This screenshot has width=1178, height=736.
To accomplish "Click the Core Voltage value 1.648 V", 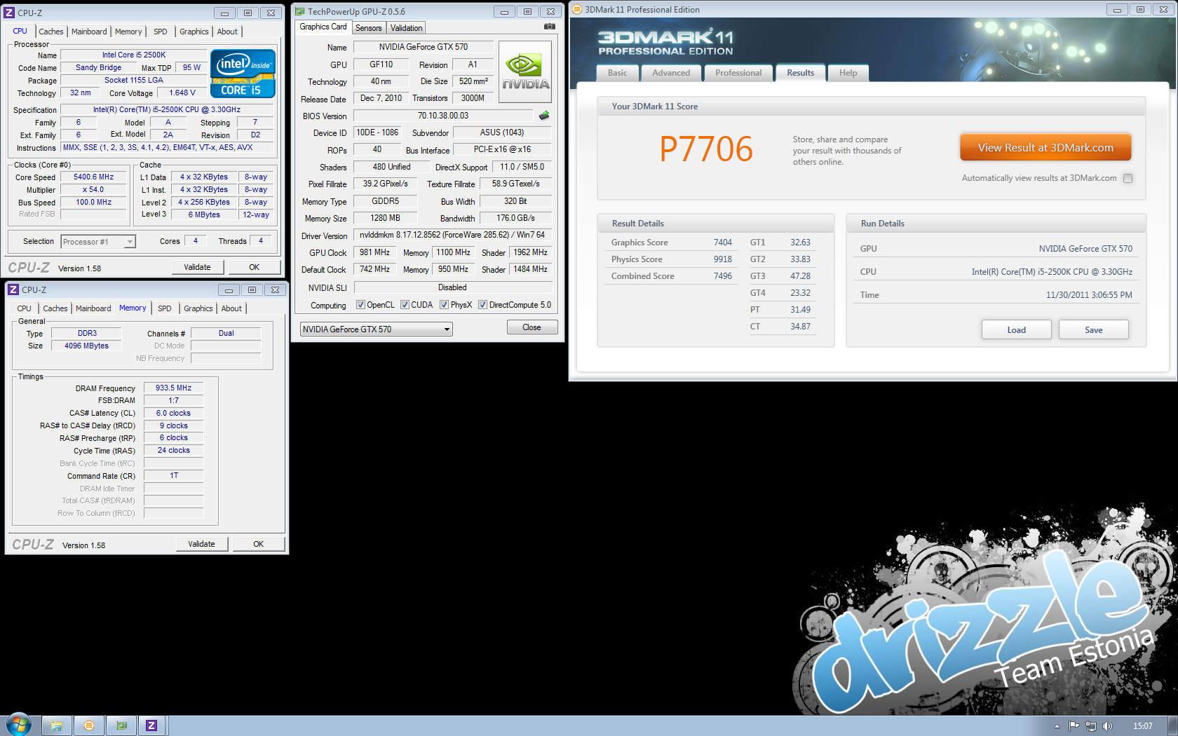I will click(x=182, y=93).
